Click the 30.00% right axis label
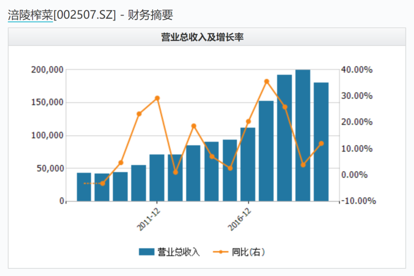414x276 pixels. pyautogui.click(x=357, y=96)
